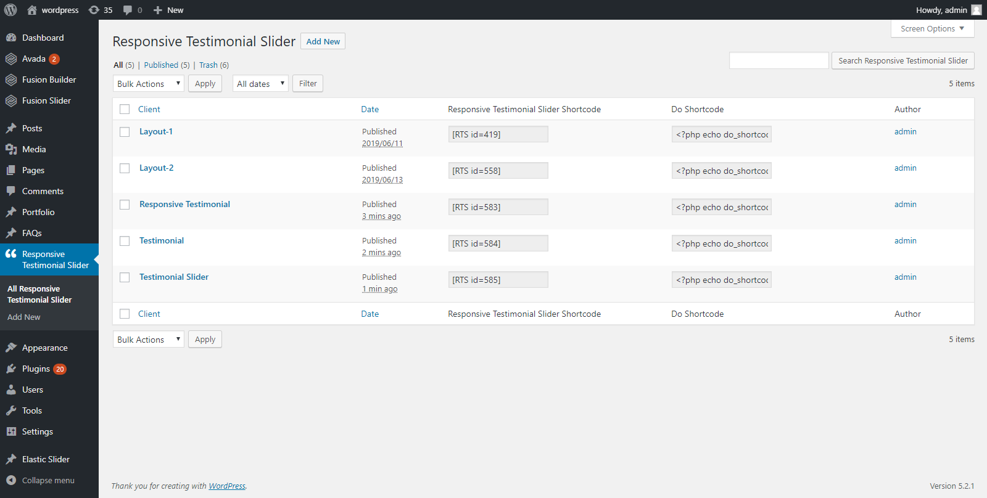
Task: Open the top Bulk Actions dropdown
Action: pos(149,83)
